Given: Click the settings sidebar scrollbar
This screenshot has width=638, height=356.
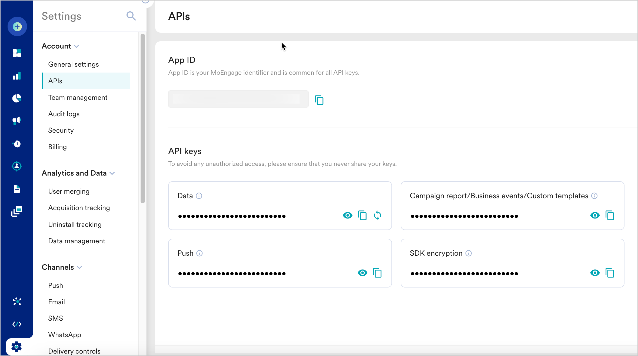Looking at the screenshot, I should tap(143, 118).
